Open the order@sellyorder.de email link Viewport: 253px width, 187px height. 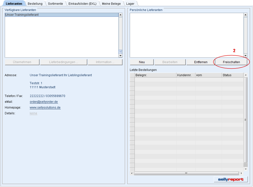[44, 102]
